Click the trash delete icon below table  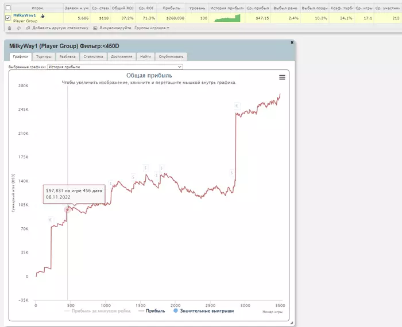[10, 28]
